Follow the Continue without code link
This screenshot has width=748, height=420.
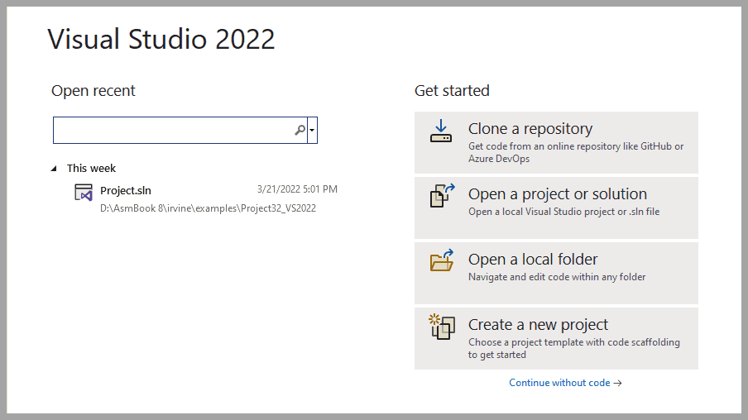(565, 383)
